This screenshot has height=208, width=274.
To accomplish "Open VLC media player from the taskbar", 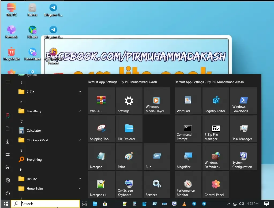I will 184,203.
